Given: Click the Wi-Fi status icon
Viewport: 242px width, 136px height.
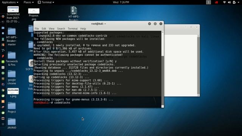Looking at the screenshot, I should click(x=225, y=2).
